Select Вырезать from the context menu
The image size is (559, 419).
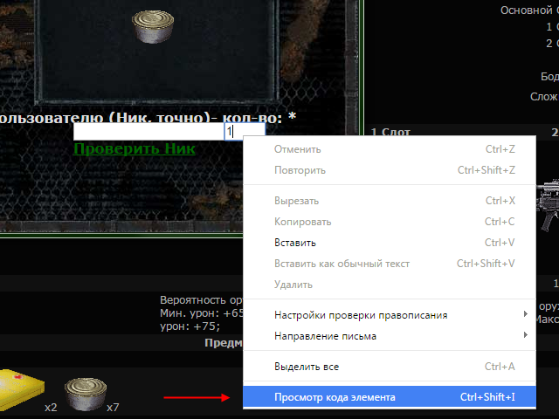390,201
